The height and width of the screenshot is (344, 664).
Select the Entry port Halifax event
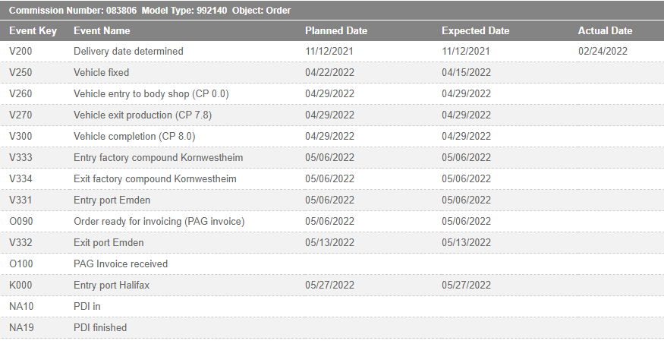click(115, 286)
